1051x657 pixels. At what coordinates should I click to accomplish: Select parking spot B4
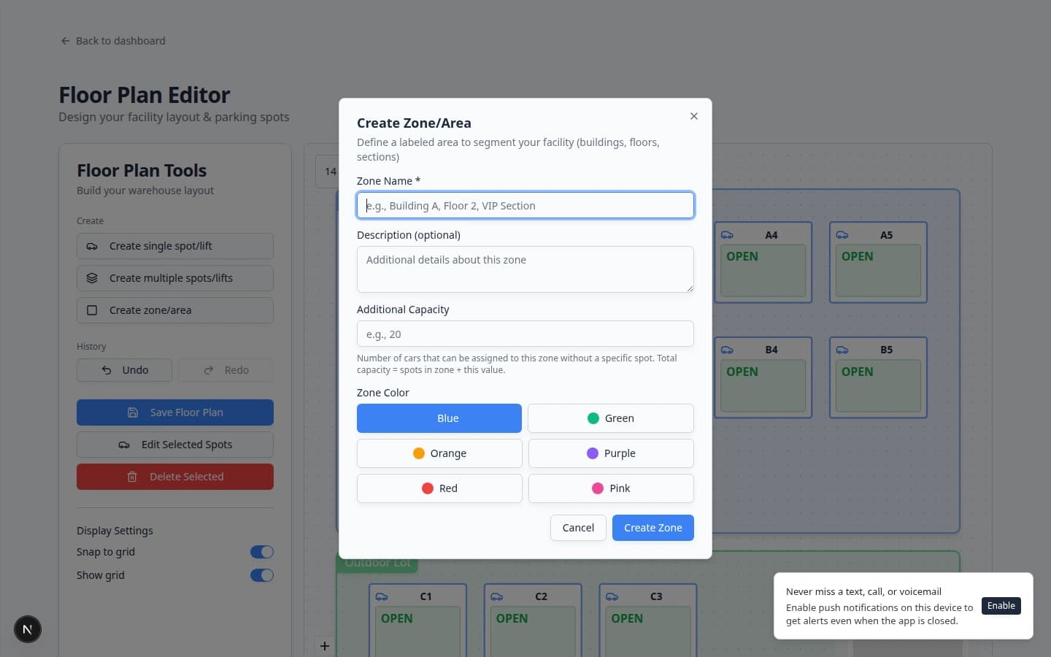pyautogui.click(x=763, y=377)
